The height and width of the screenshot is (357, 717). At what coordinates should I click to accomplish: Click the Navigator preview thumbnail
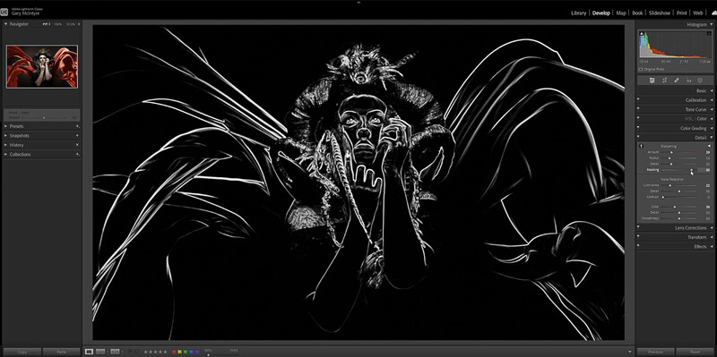(x=41, y=66)
